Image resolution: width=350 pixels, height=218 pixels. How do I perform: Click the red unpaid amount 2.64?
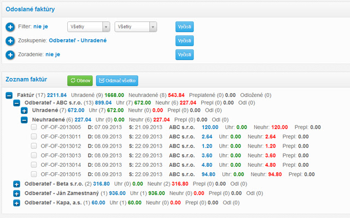270,137
